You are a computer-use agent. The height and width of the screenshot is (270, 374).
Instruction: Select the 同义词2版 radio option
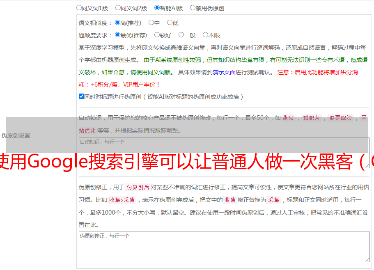118,8
